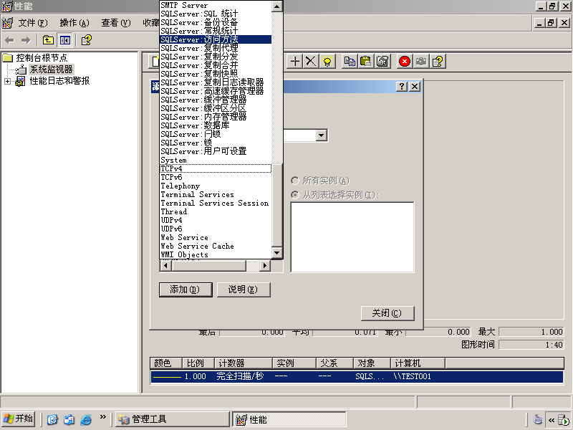This screenshot has height=430, width=573.
Task: Click the horizontal scroll right arrow
Action: pyautogui.click(x=265, y=265)
